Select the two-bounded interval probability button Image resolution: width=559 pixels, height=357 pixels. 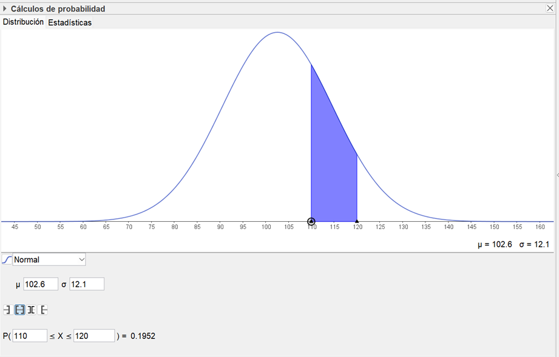pyautogui.click(x=19, y=310)
